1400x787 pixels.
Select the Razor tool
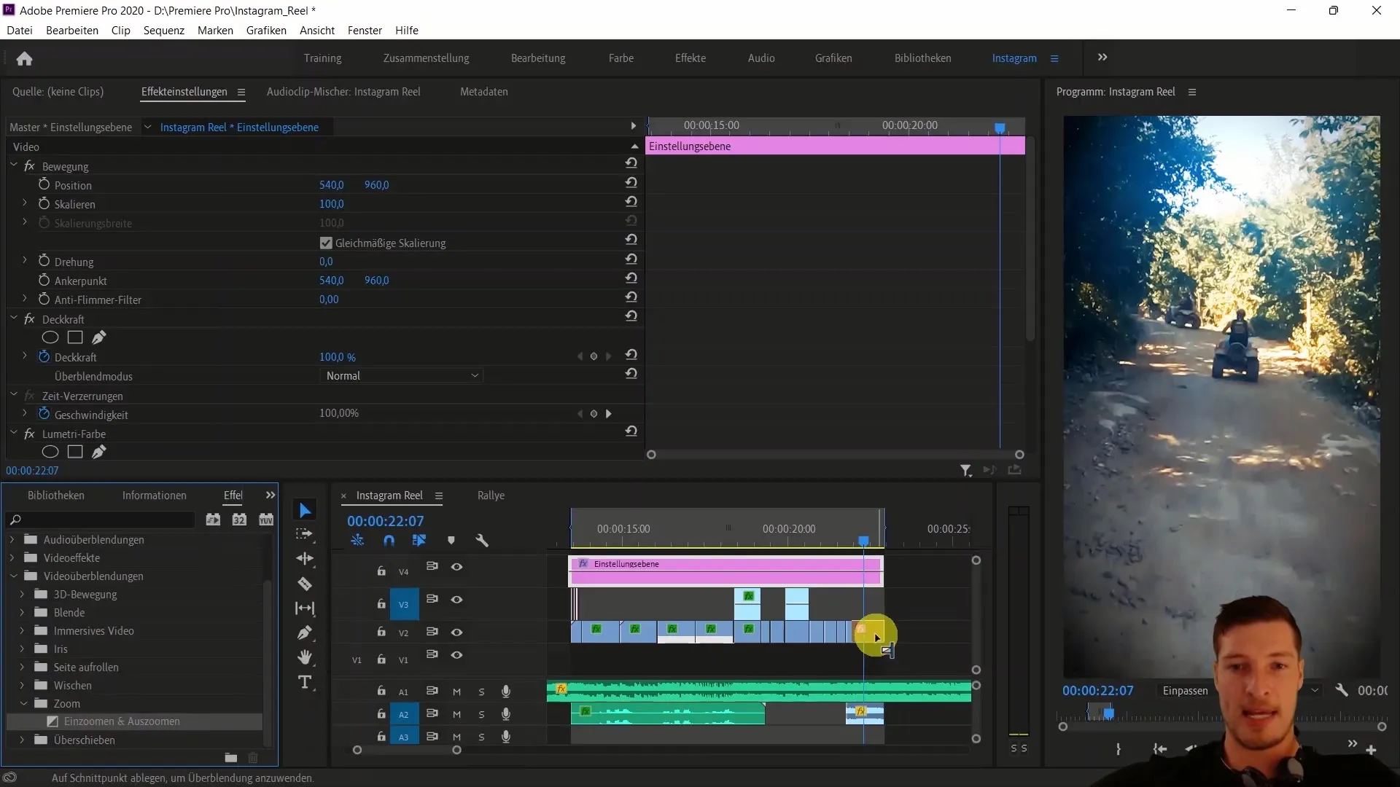click(x=305, y=584)
